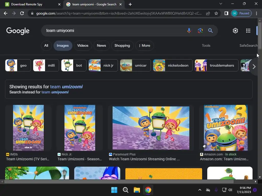
Task: Open File Explorer from the taskbar
Action: coord(137,190)
